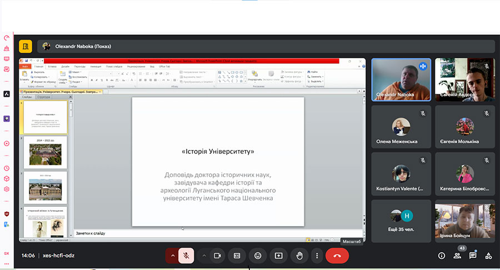Toggle closed captions on

click(237, 256)
